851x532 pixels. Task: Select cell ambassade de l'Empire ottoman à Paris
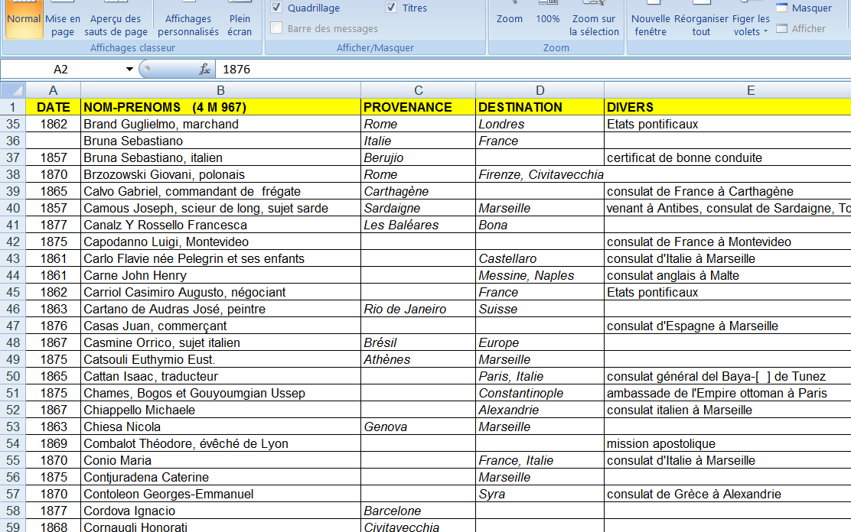click(x=727, y=393)
